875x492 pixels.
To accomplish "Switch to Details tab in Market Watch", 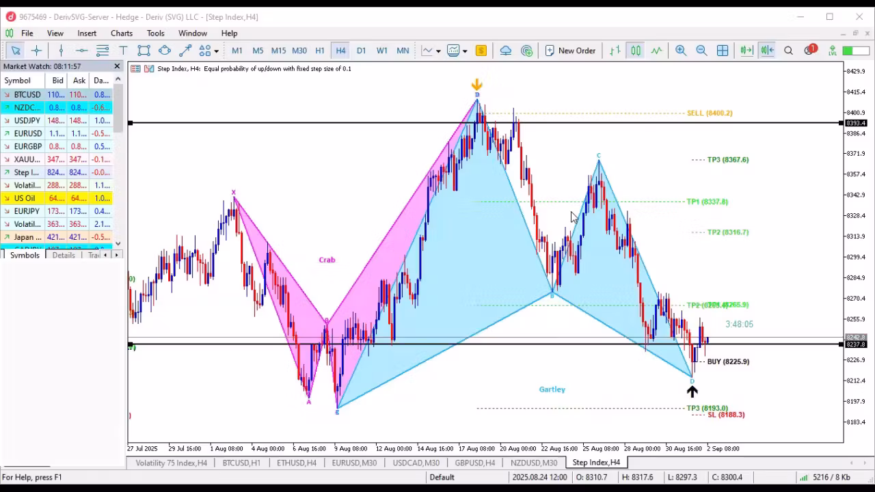I will click(64, 255).
